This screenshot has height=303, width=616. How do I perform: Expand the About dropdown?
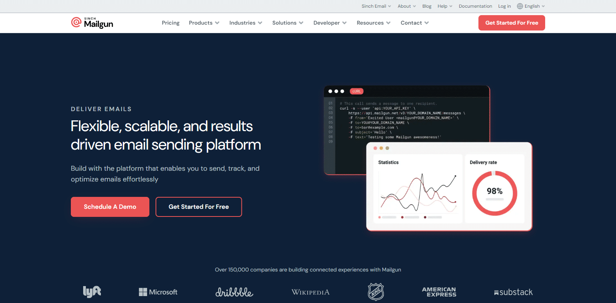click(x=407, y=6)
